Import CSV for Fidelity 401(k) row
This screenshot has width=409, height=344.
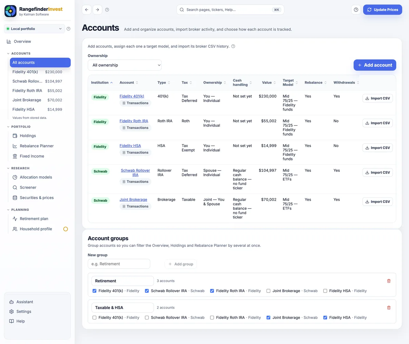(x=377, y=98)
